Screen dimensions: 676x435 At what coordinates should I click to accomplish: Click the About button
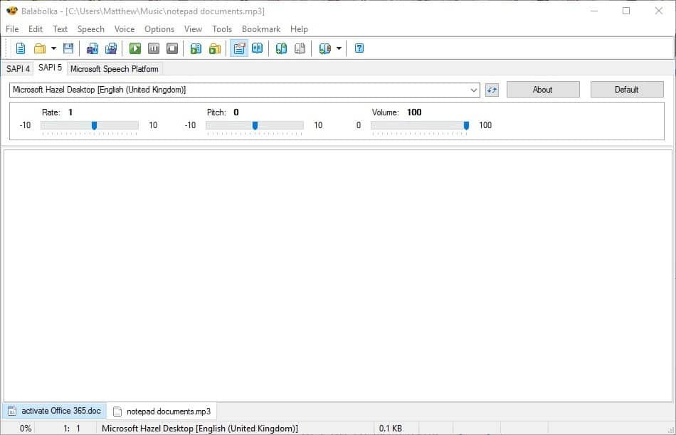[543, 89]
